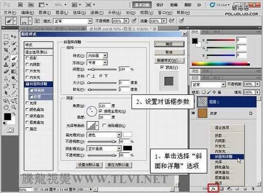This screenshot has width=263, height=193.
Task: Select the Zoom tool in toolbox
Action: (14, 107)
